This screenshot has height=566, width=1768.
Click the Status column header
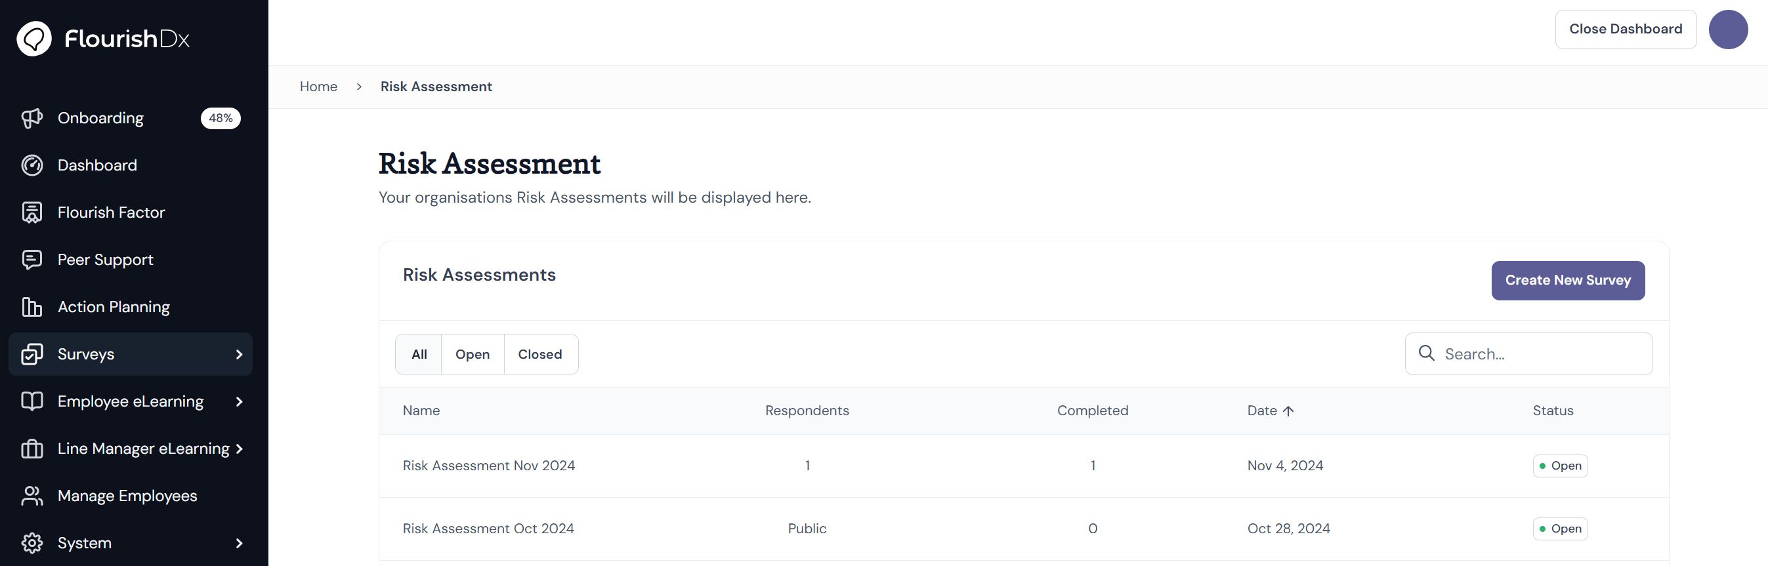[1553, 411]
